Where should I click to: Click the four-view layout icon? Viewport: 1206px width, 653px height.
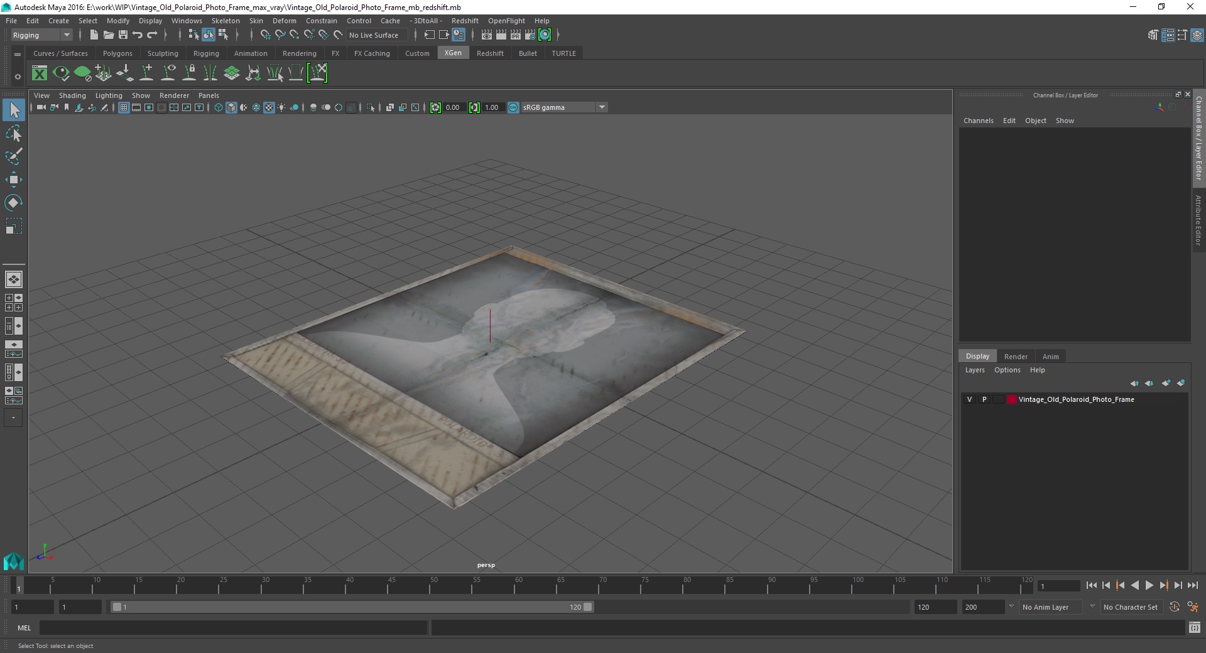[13, 303]
